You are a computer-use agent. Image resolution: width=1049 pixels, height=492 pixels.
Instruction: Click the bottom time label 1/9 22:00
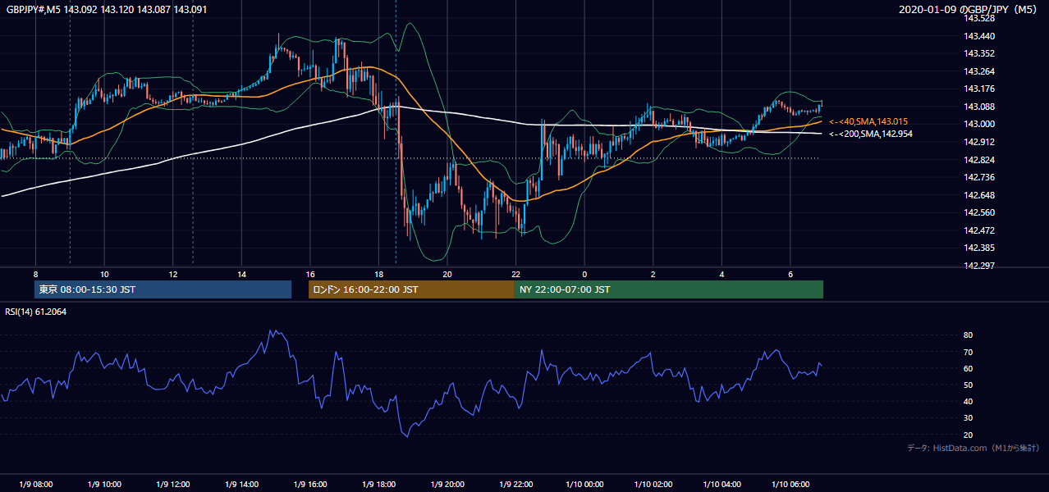(516, 485)
